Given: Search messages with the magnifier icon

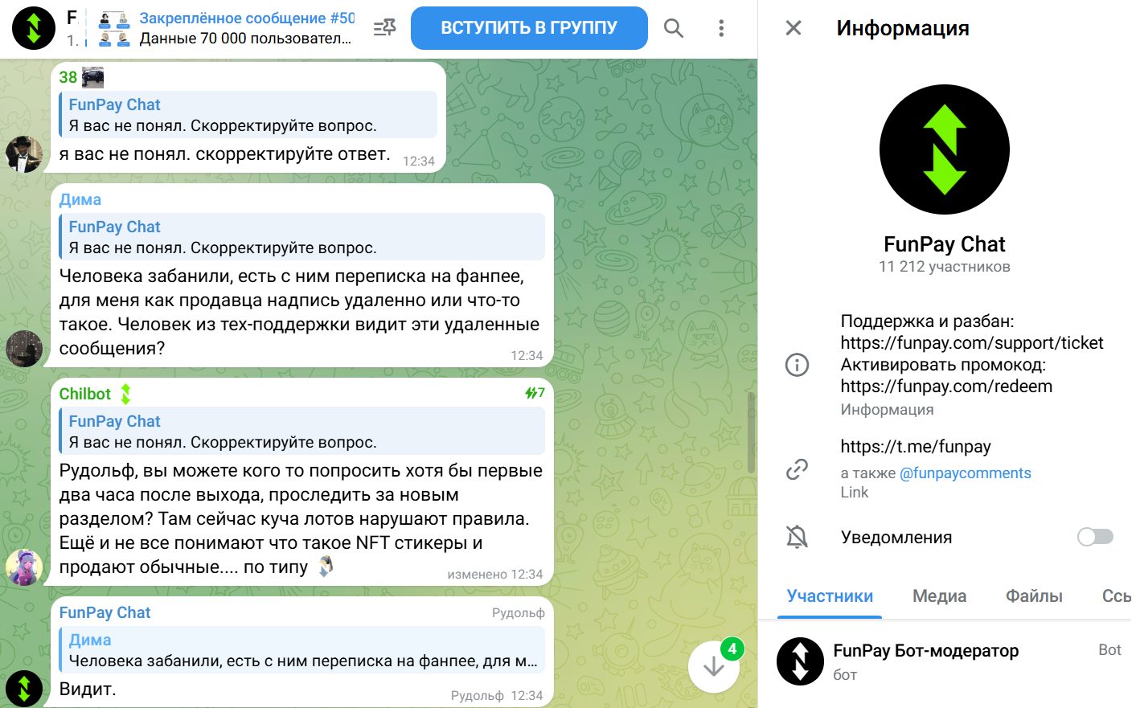Looking at the screenshot, I should 674,28.
